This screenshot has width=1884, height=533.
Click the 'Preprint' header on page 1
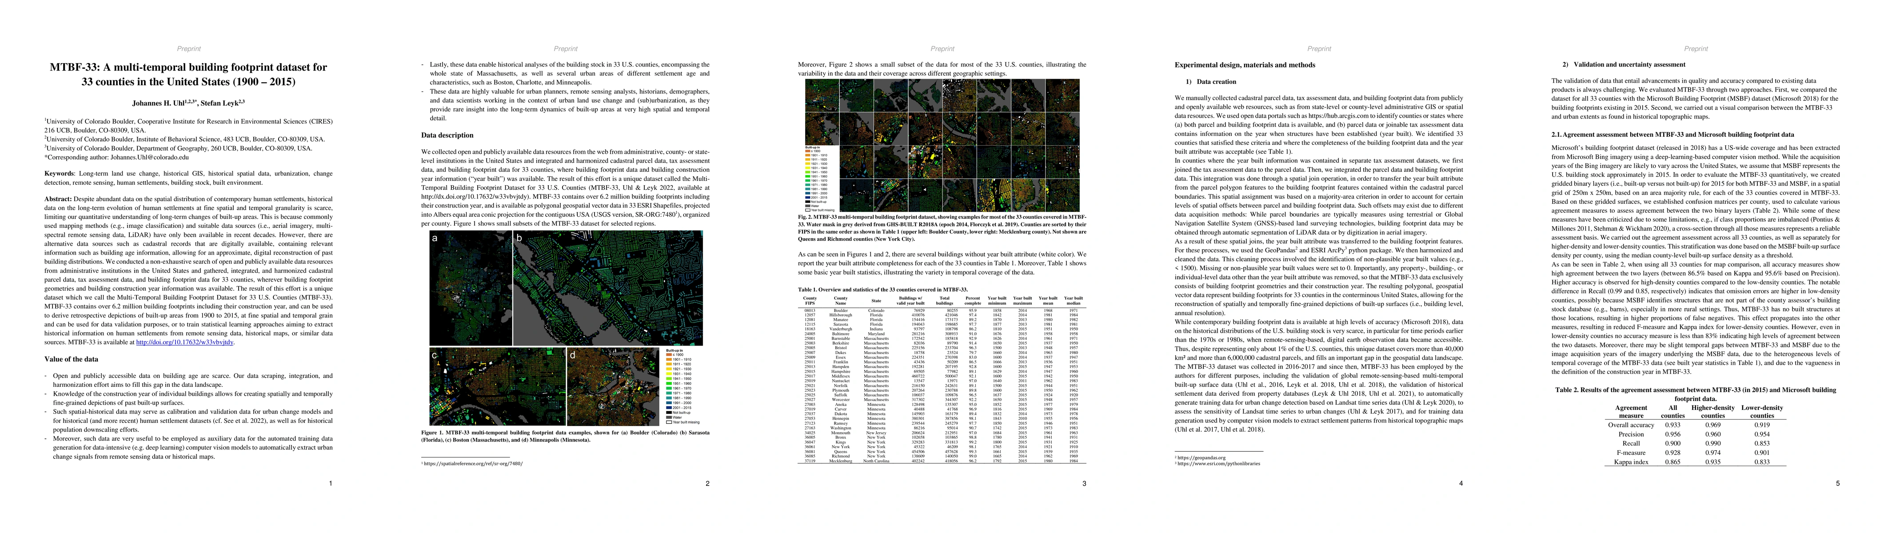189,49
